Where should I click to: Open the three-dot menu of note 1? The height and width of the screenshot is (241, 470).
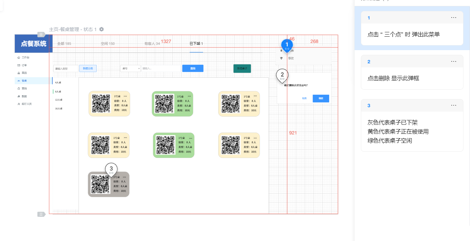pos(454,18)
